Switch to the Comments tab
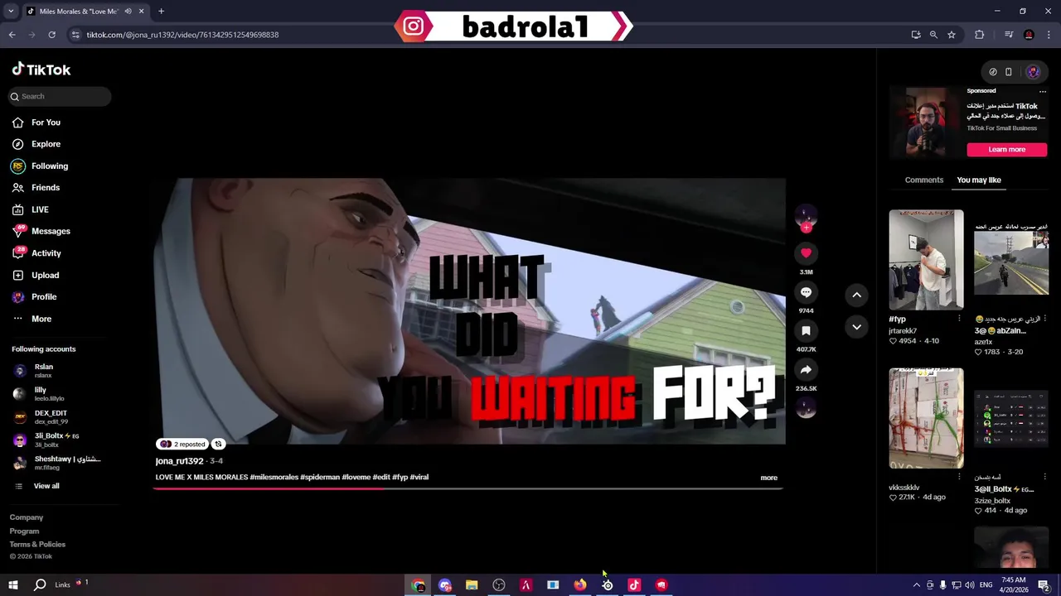The image size is (1061, 596). click(924, 180)
